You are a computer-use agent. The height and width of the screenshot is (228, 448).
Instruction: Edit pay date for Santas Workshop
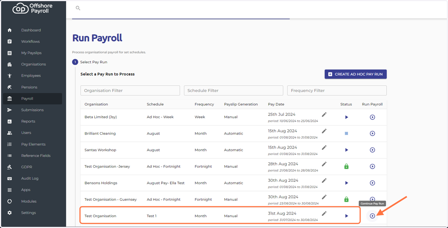(324, 148)
